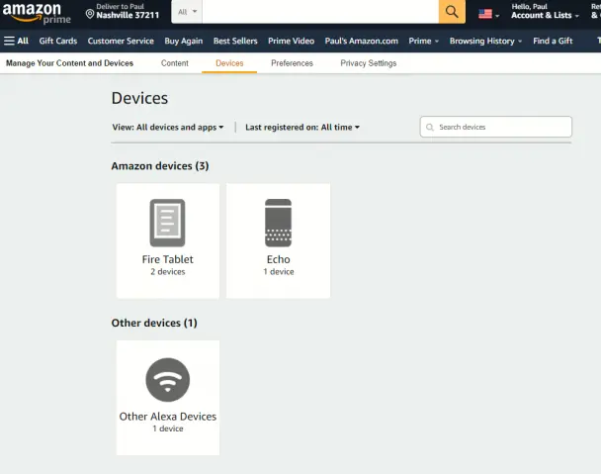This screenshot has width=601, height=474.
Task: Open language dropdown arrow beside flag
Action: (497, 16)
